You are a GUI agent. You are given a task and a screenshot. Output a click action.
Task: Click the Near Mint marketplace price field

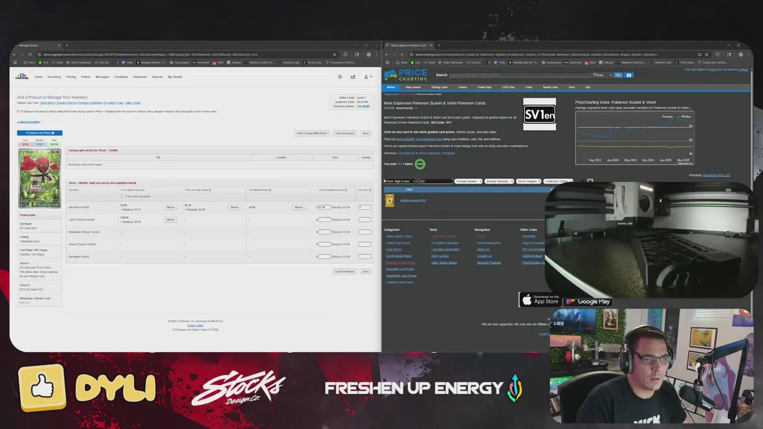[x=324, y=207]
